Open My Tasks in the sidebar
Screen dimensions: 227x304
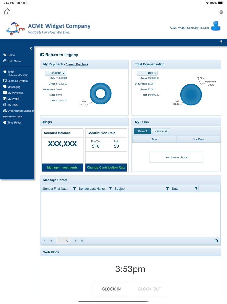point(11,105)
